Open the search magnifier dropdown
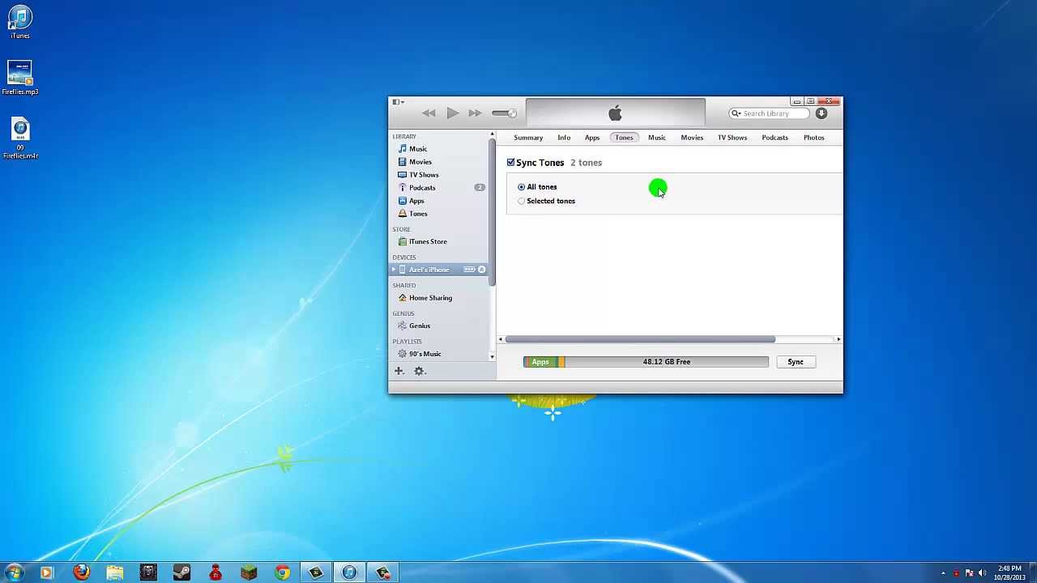Viewport: 1037px width, 583px height. coord(736,113)
